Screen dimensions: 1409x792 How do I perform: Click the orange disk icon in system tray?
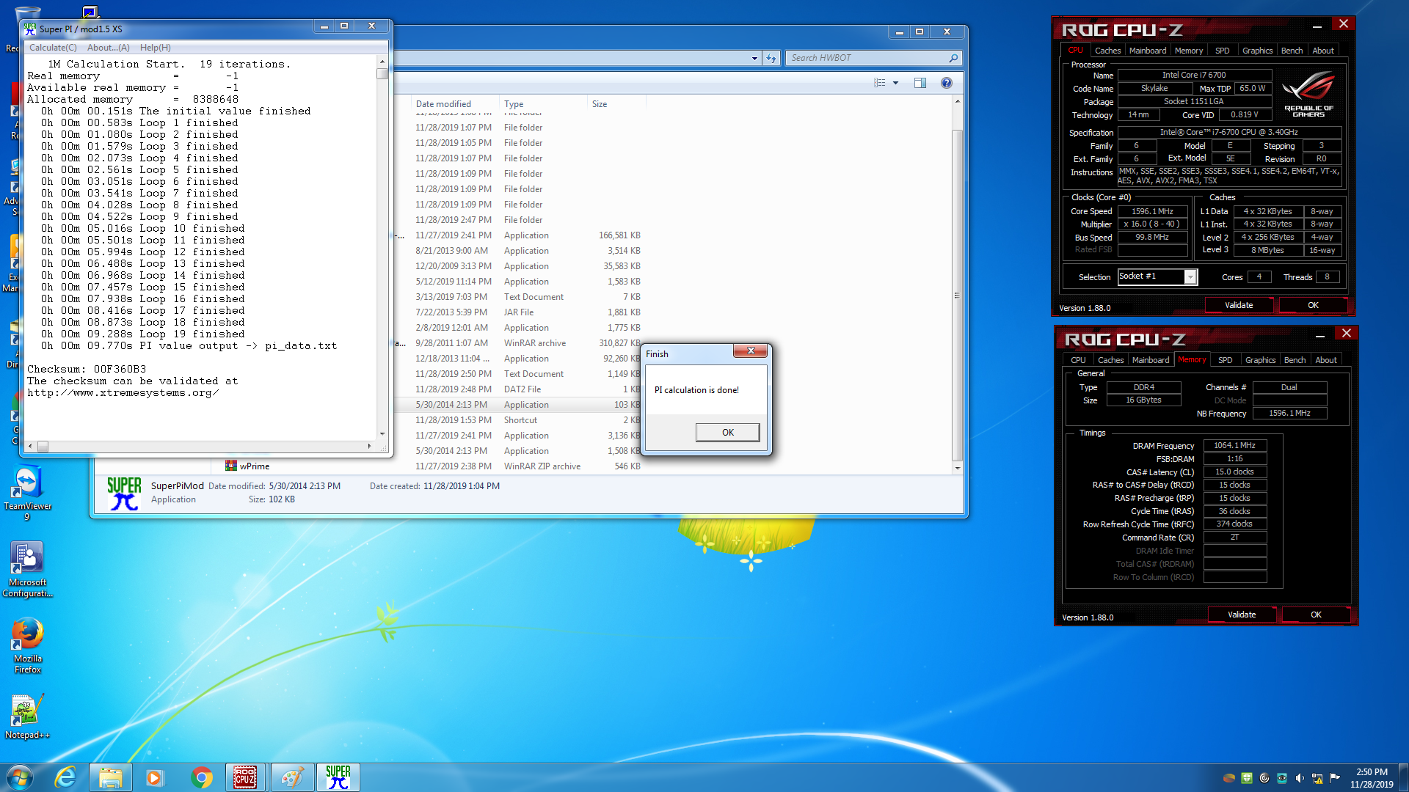1229,778
